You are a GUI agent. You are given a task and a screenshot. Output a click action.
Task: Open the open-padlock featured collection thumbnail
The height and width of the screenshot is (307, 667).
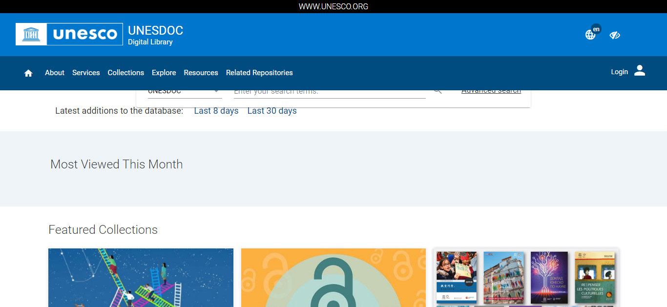coord(333,278)
